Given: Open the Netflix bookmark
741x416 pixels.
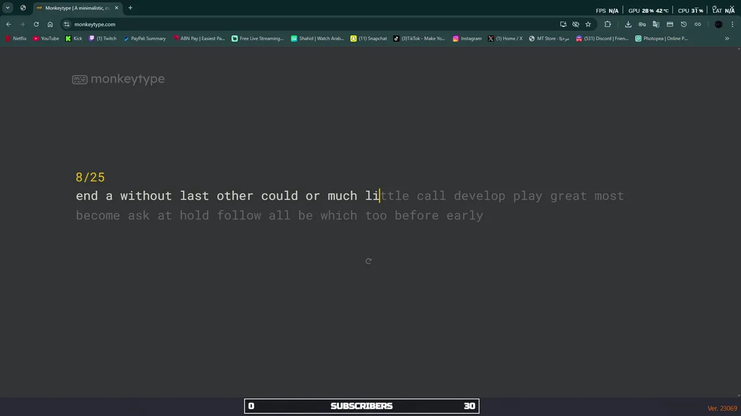Looking at the screenshot, I should coord(16,39).
